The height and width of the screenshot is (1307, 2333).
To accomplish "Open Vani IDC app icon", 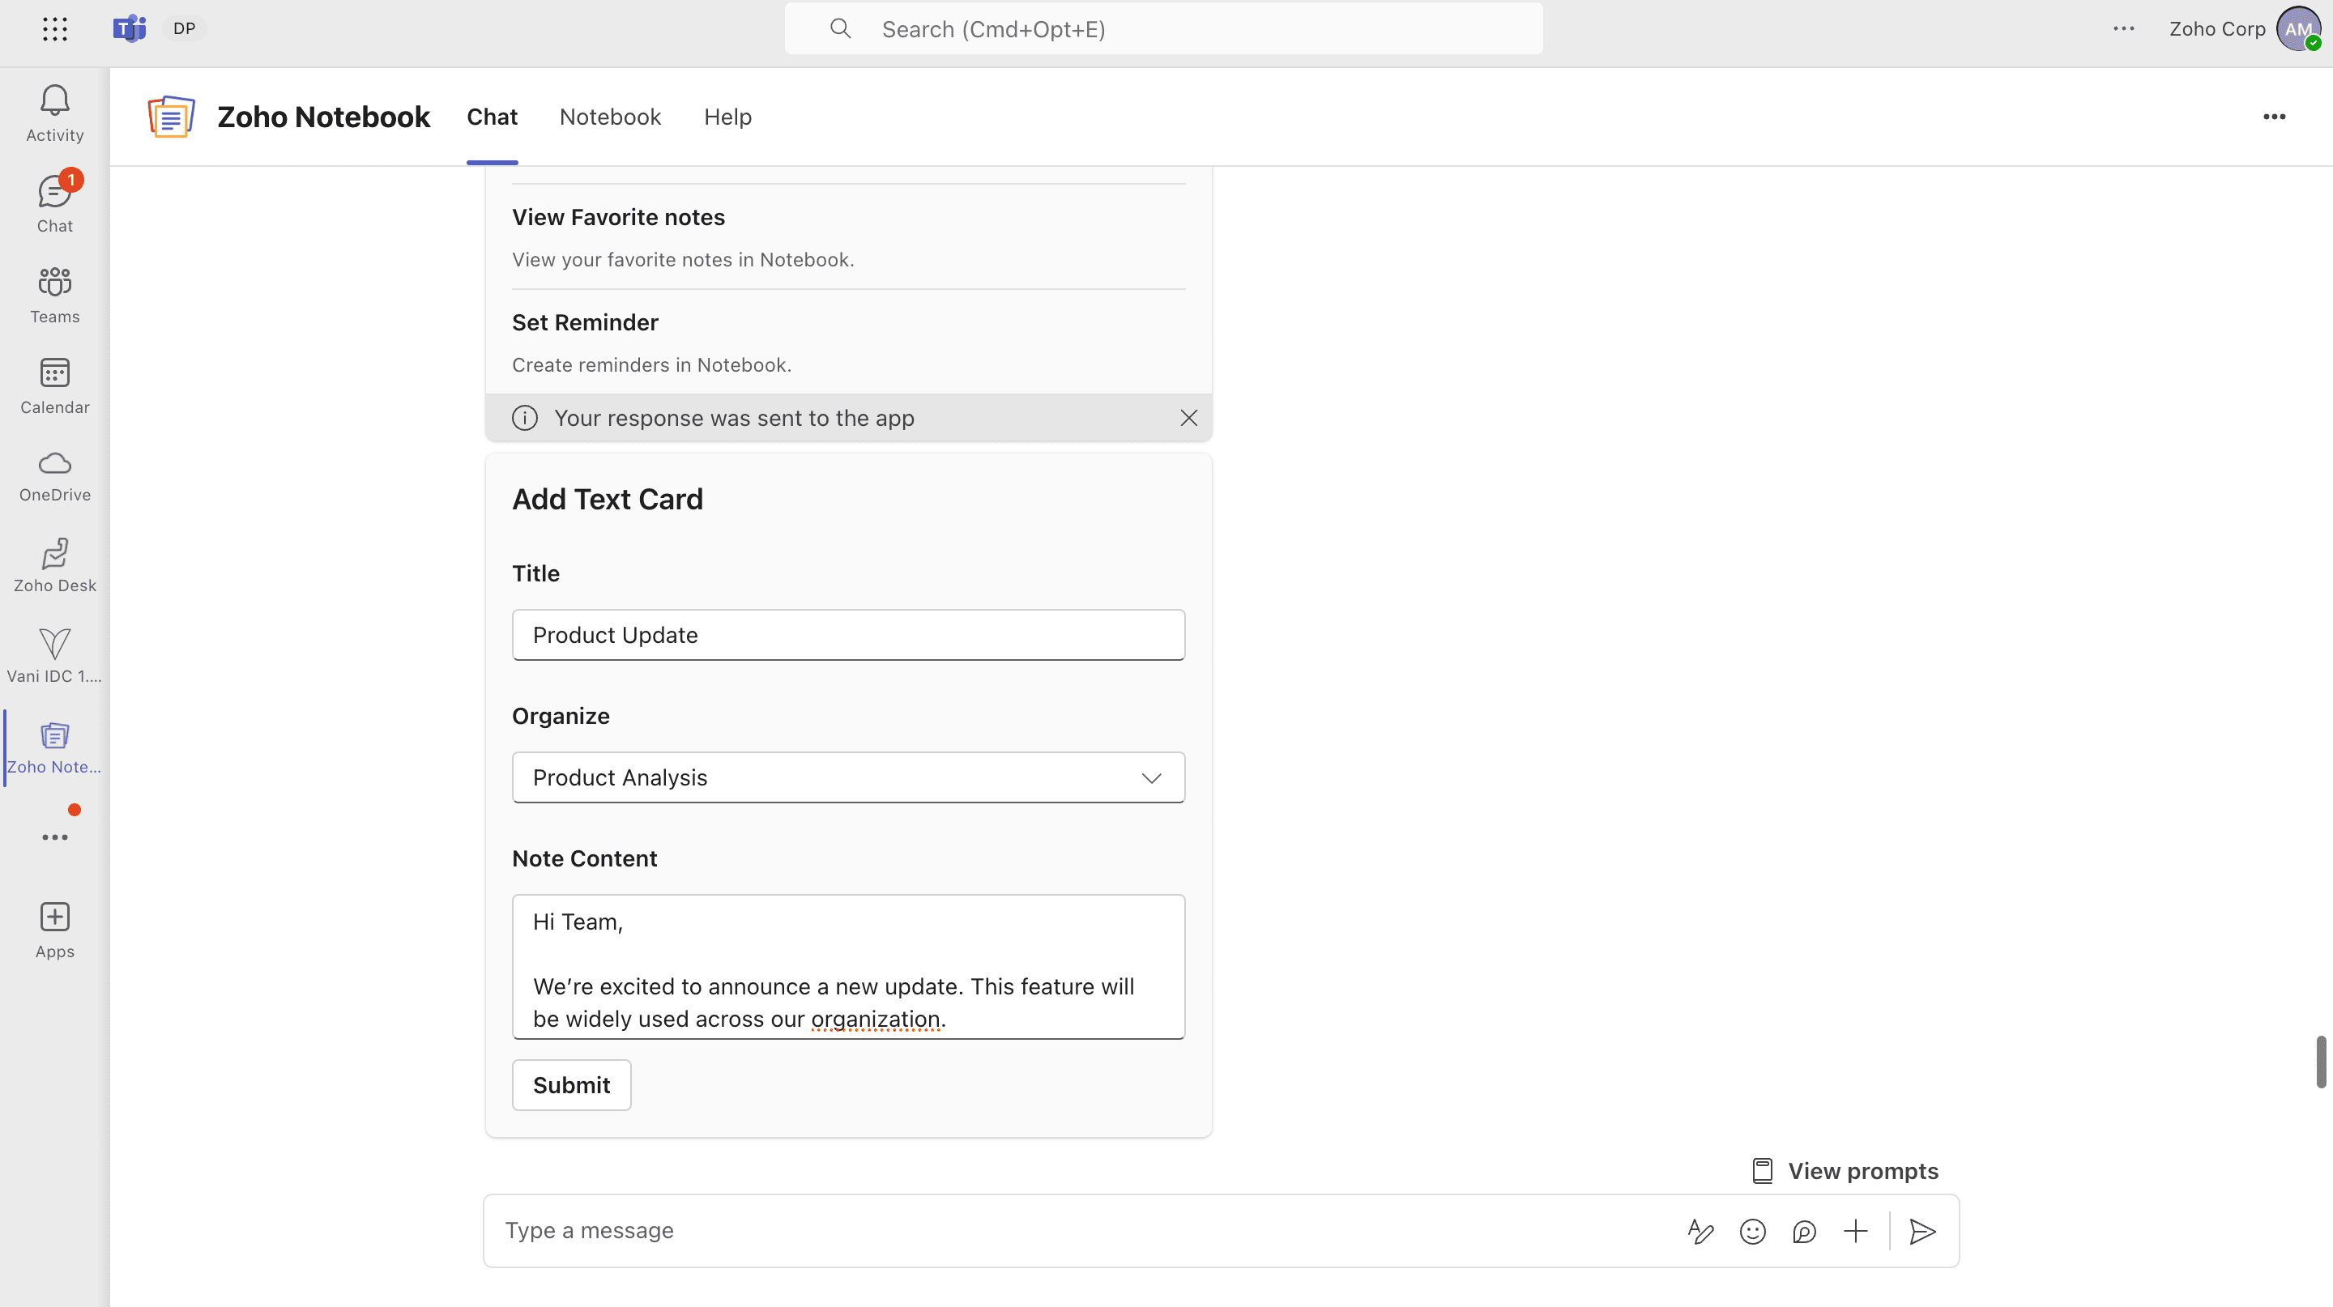I will (x=54, y=655).
